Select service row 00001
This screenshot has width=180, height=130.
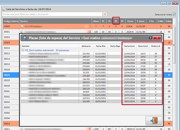pos(87,32)
